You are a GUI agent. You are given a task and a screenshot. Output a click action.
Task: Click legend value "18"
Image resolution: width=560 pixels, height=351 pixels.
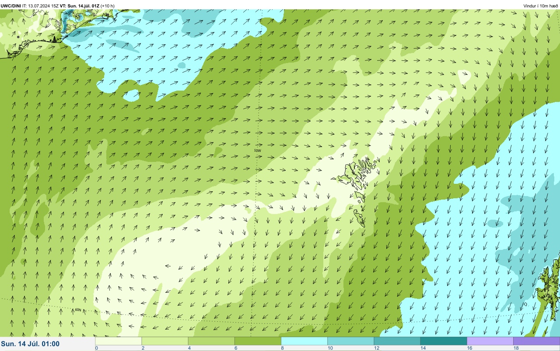(516, 348)
